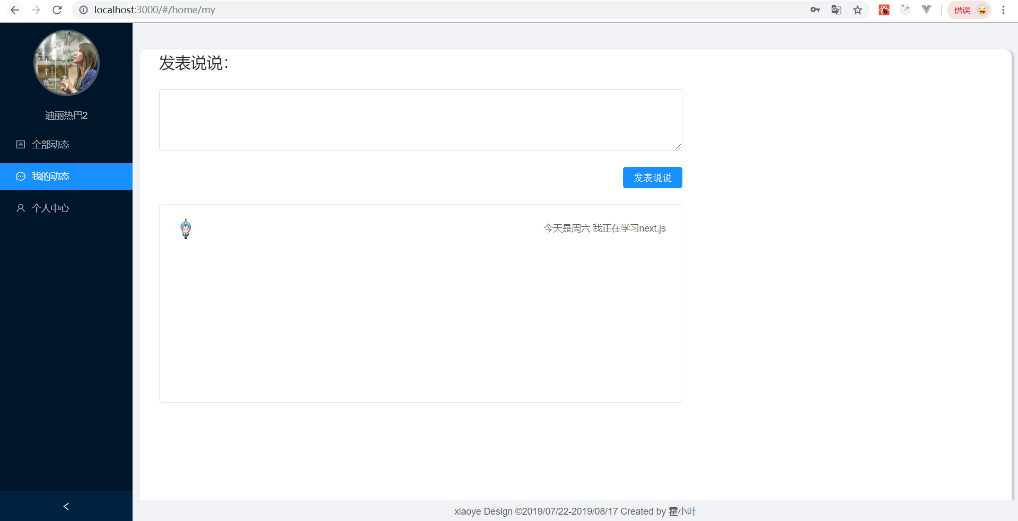Click the text area resize handle
Image resolution: width=1018 pixels, height=521 pixels.
click(x=678, y=147)
